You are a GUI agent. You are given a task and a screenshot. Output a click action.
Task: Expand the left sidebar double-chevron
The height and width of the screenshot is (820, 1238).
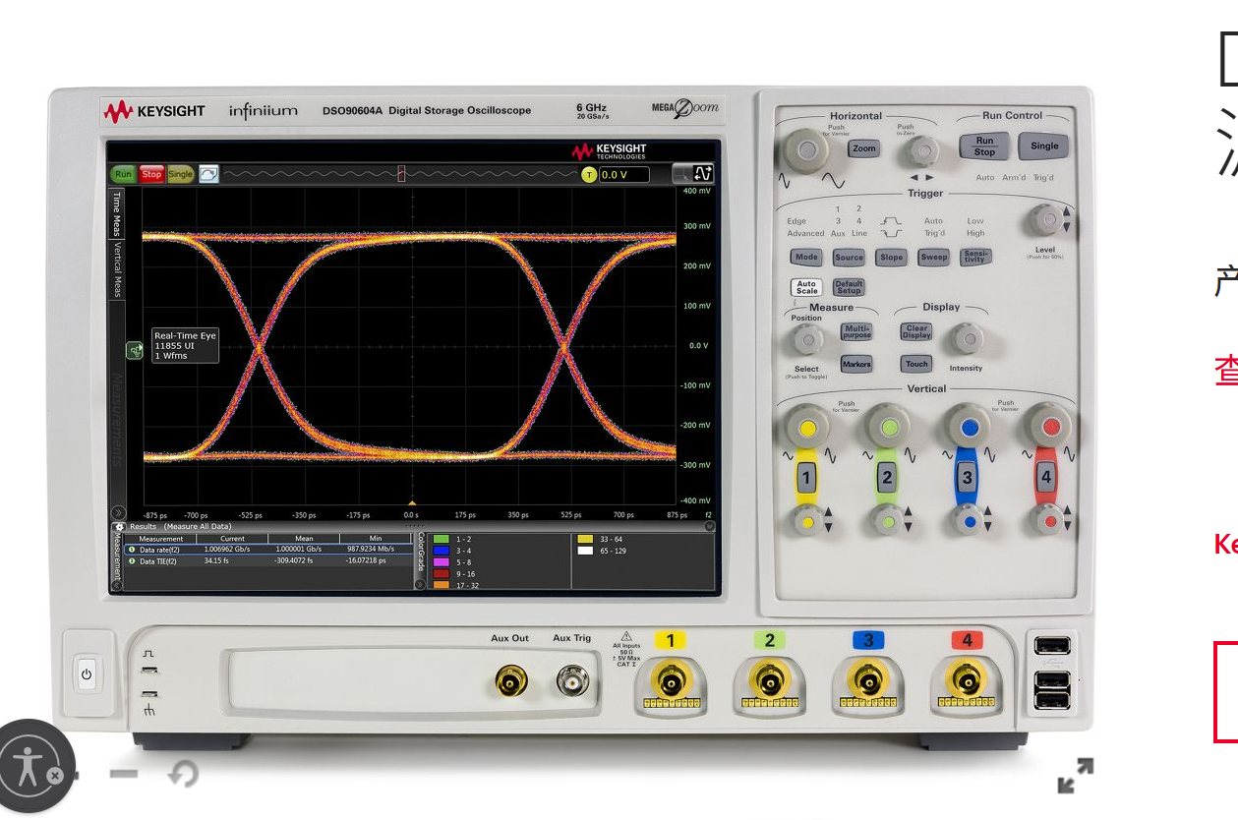click(118, 512)
